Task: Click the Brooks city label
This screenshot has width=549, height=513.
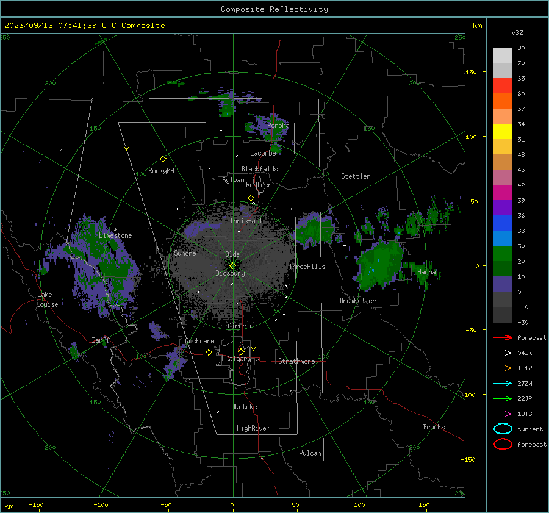Action: coord(434,427)
